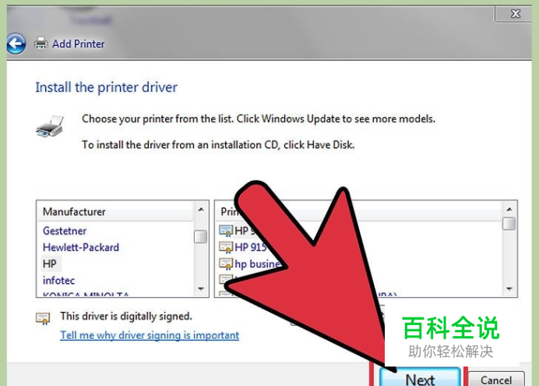The height and width of the screenshot is (386, 539).
Task: Select Hewlett-Packard in the Manufacturer list
Action: point(81,247)
